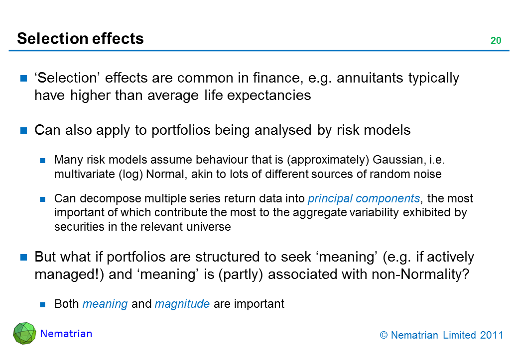This screenshot has width=518, height=358.
Task: Open the blue "magnitude" link
Action: pyautogui.click(x=182, y=304)
